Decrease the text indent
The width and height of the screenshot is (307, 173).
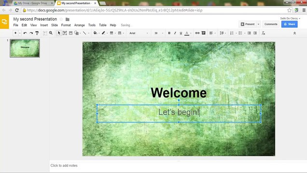(249, 33)
